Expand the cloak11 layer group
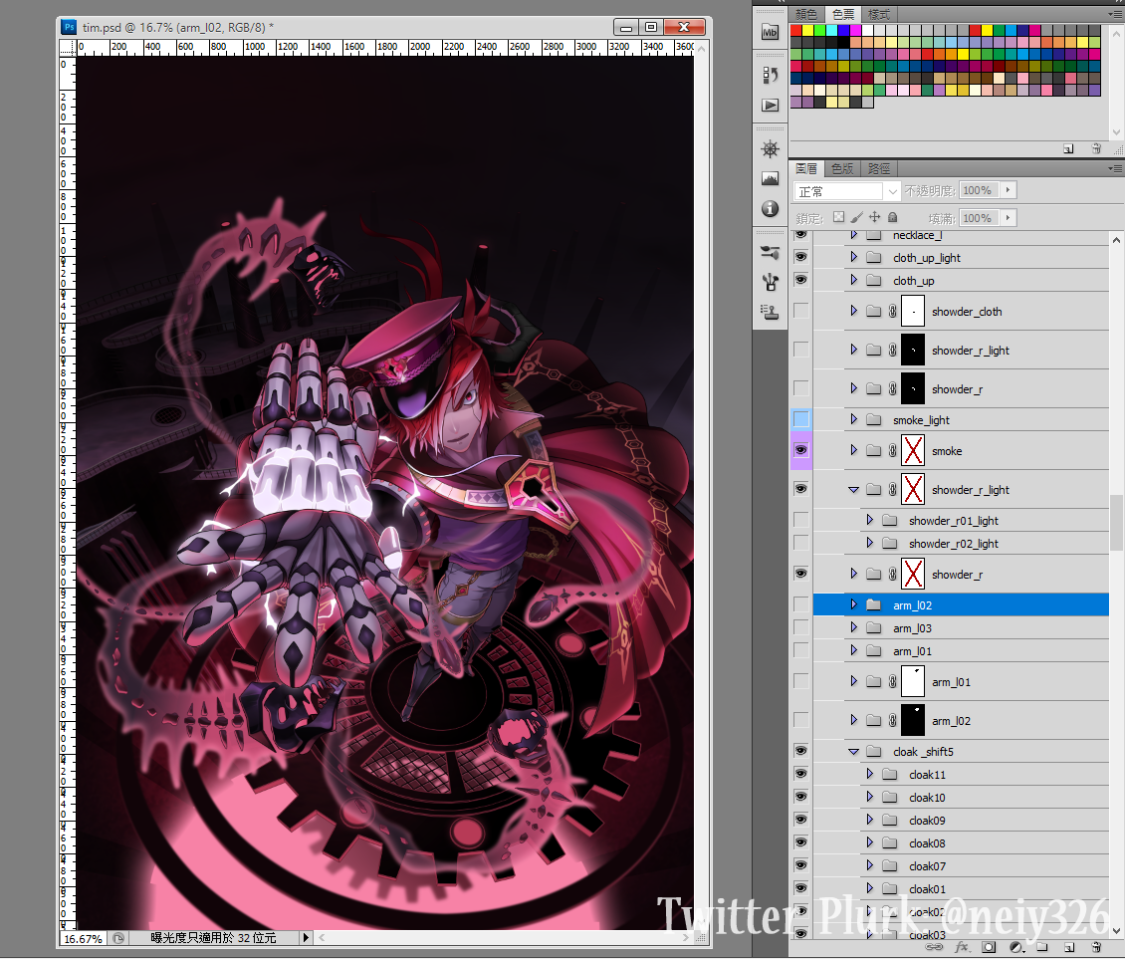Viewport: 1125px width, 959px height. click(x=869, y=775)
